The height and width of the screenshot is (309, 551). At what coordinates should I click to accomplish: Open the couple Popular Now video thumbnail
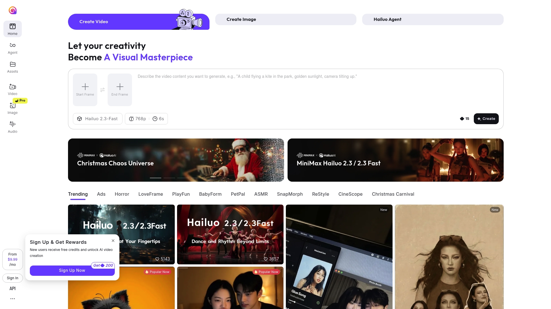tap(230, 288)
